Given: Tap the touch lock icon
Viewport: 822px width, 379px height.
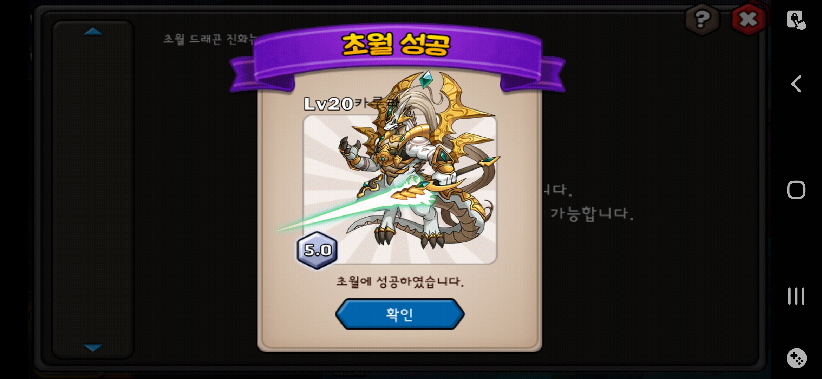Looking at the screenshot, I should [796, 20].
